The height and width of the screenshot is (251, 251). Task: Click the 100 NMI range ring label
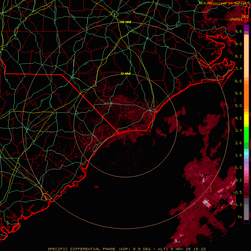tap(125, 22)
